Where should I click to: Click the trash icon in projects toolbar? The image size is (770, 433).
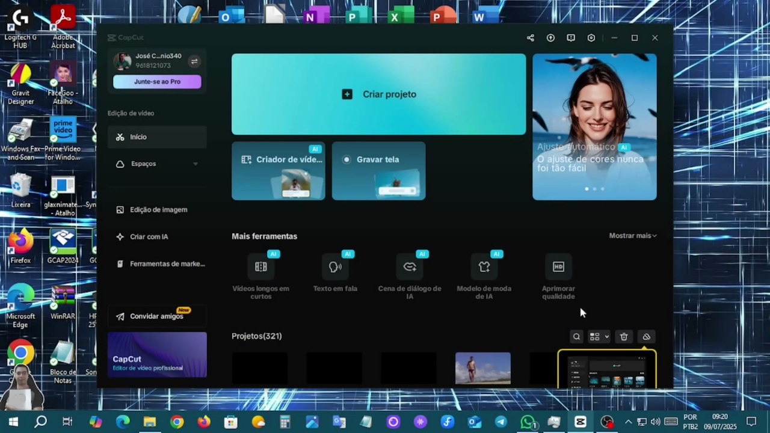tap(624, 337)
